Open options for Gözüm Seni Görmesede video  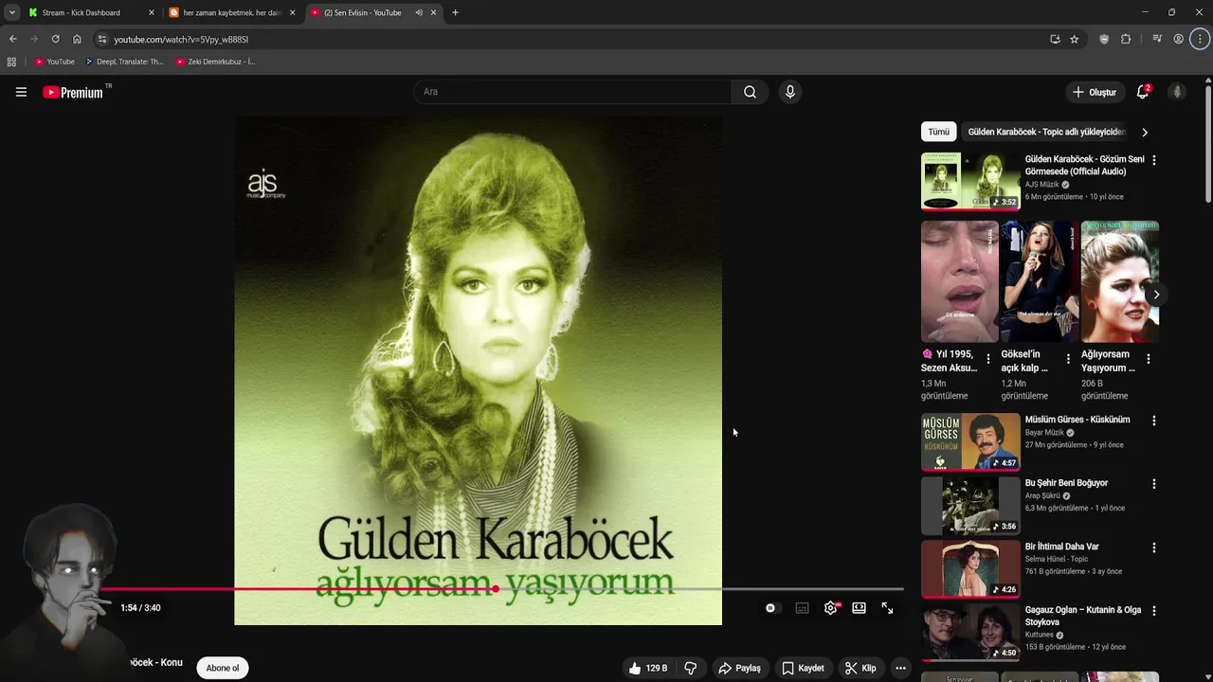click(1153, 160)
